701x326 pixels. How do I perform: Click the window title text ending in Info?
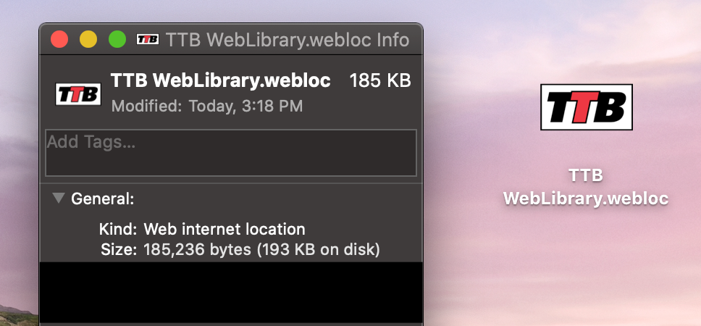[287, 39]
